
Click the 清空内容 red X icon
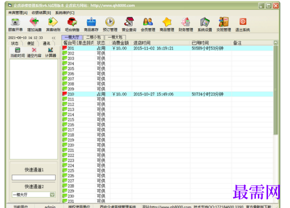[x=34, y=53]
